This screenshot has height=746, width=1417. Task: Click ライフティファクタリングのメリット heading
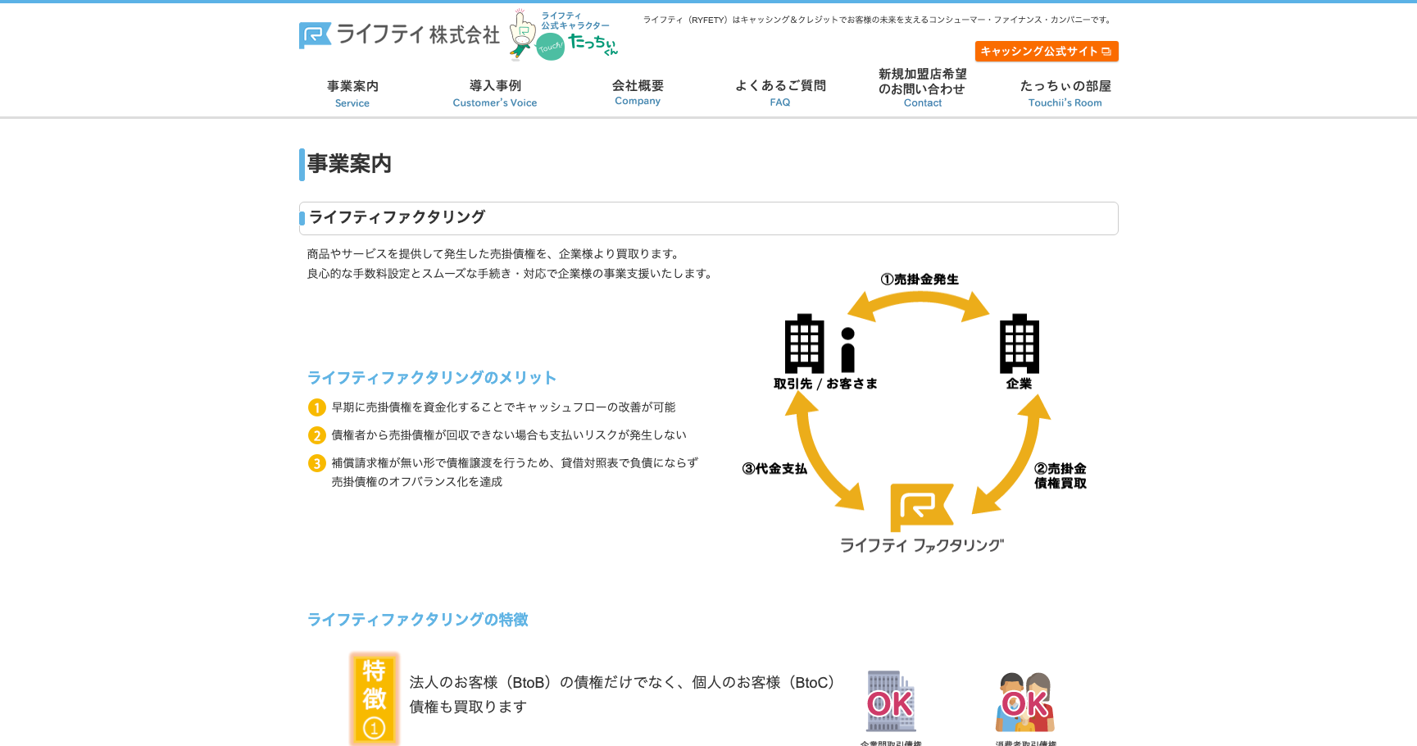click(x=432, y=378)
